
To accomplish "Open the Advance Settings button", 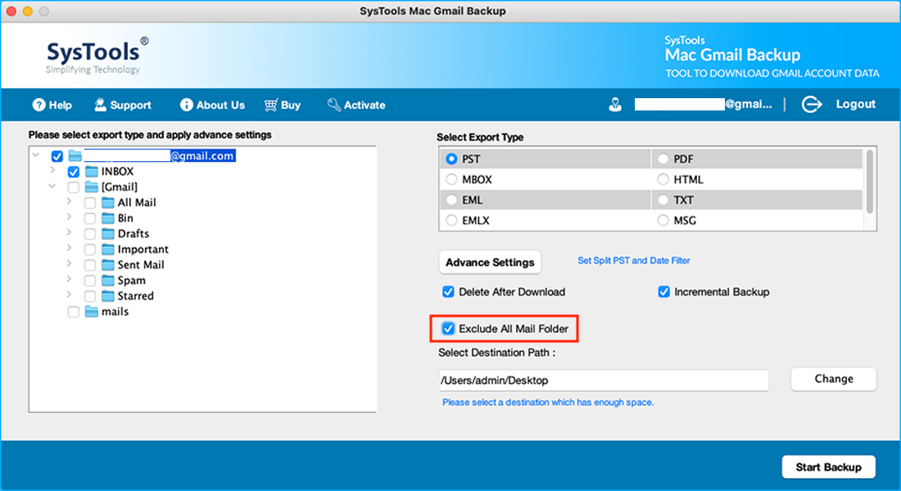I will click(490, 263).
